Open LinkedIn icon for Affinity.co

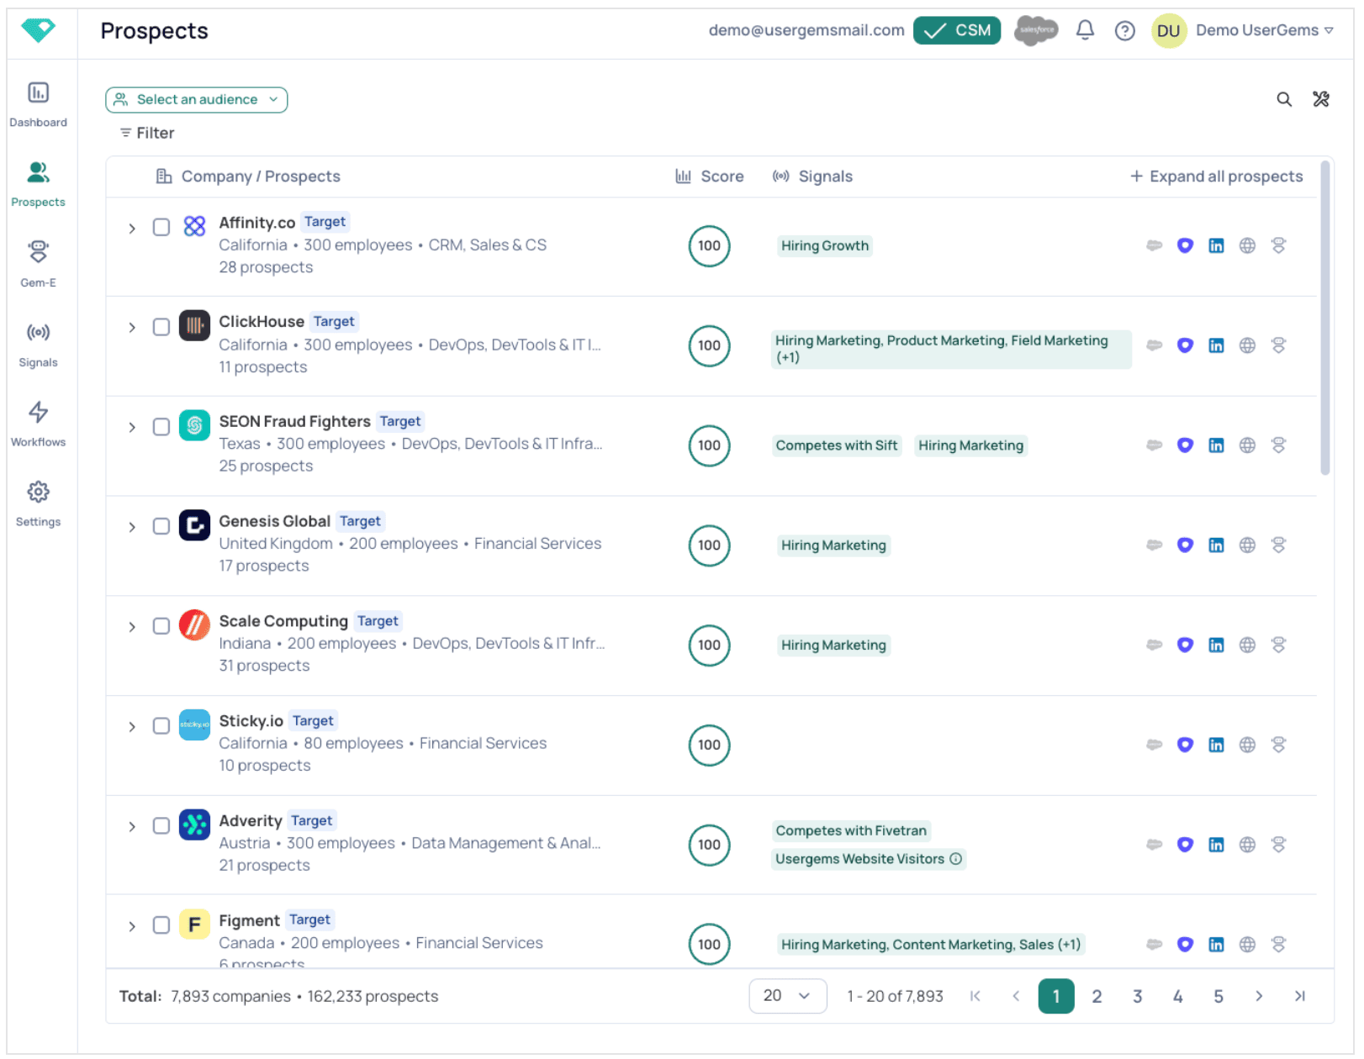pos(1216,246)
